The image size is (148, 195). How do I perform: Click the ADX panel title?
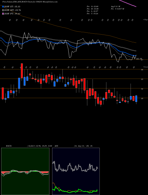[56, 146]
